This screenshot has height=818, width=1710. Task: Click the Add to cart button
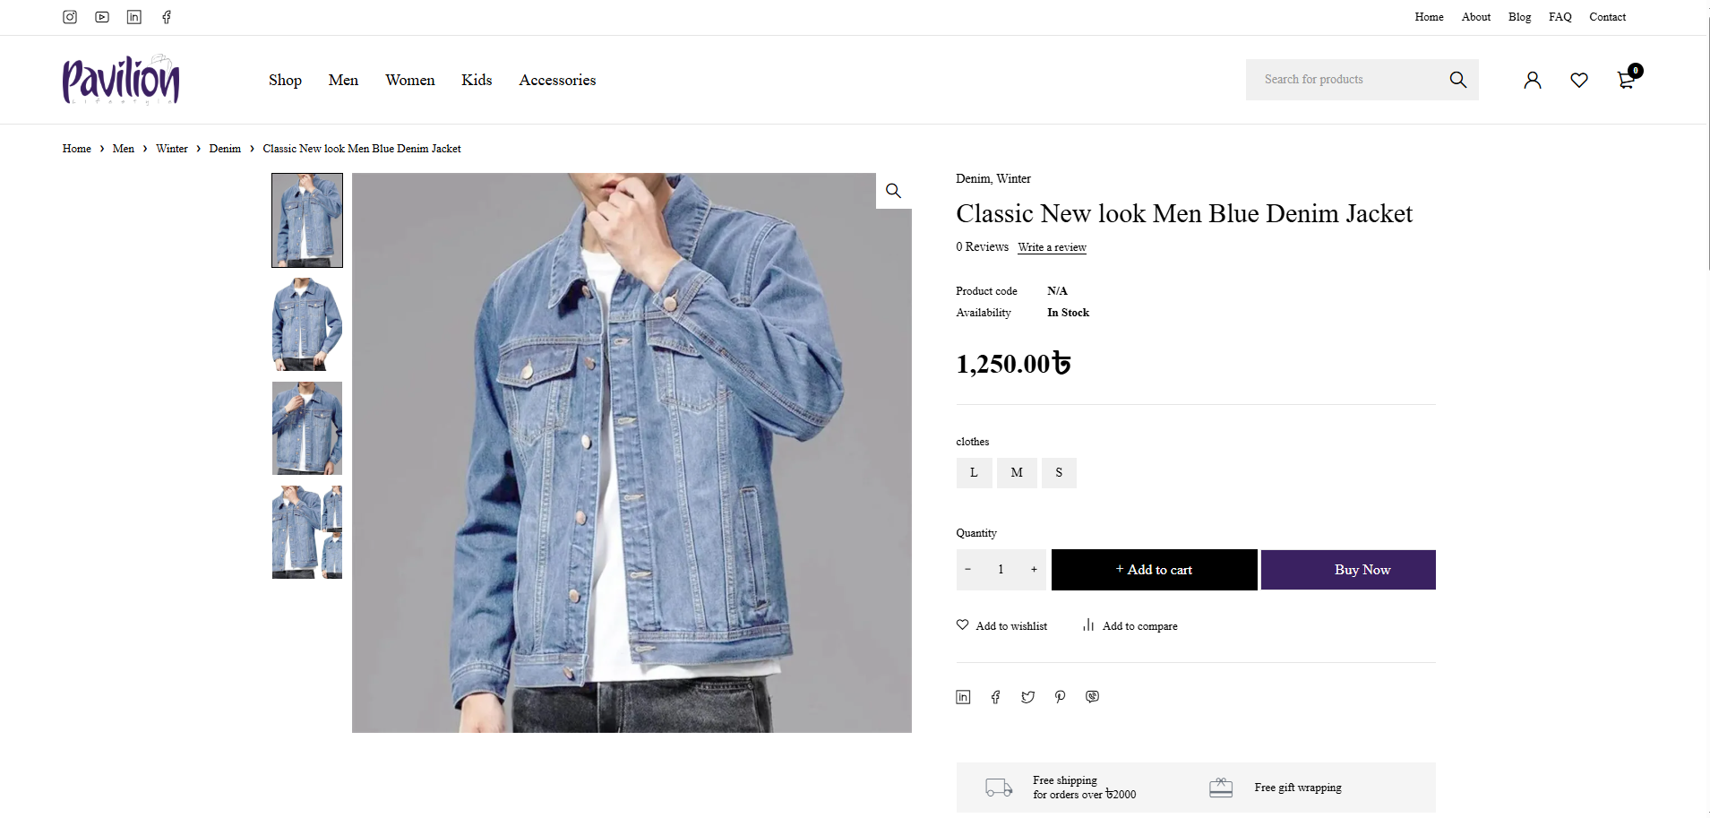click(1154, 569)
